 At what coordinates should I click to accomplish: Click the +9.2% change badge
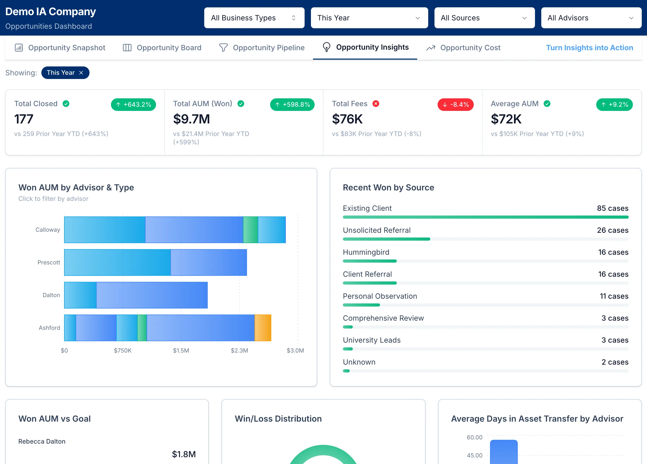pos(614,105)
